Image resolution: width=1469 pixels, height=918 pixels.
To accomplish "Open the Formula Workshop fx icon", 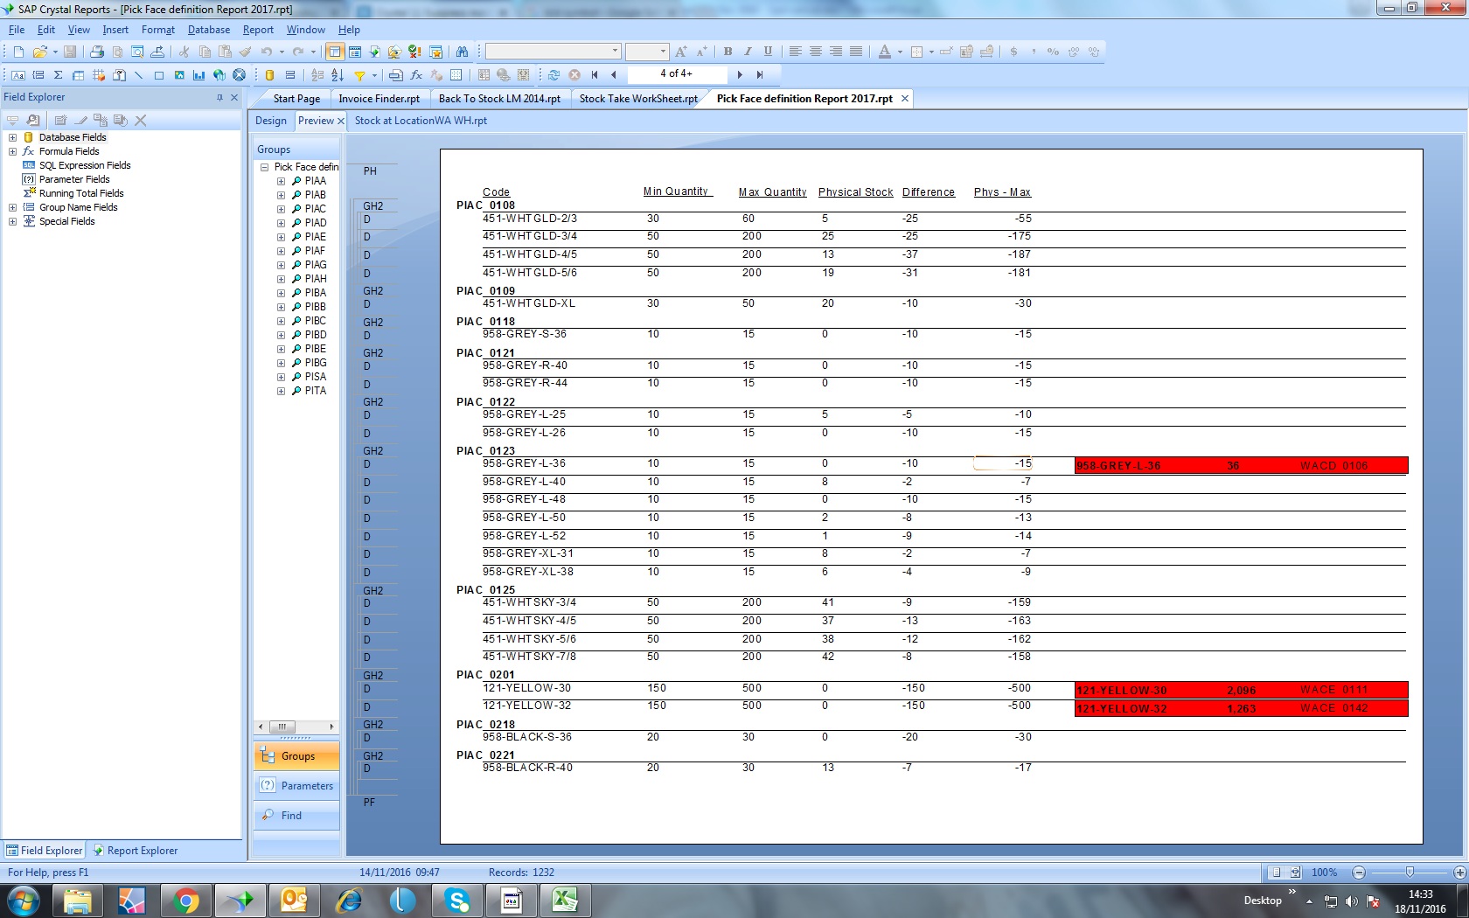I will coord(416,75).
